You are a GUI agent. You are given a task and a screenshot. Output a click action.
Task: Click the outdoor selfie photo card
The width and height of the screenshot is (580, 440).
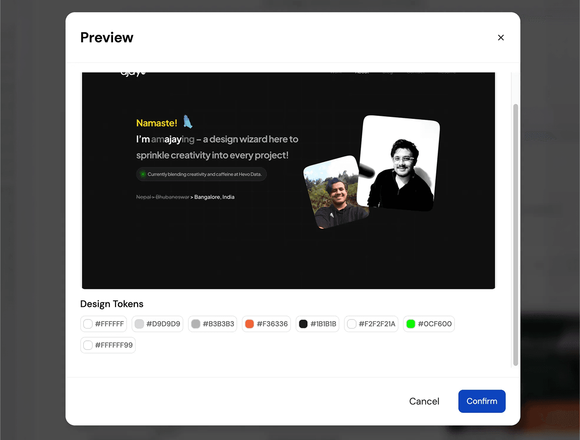pyautogui.click(x=335, y=193)
